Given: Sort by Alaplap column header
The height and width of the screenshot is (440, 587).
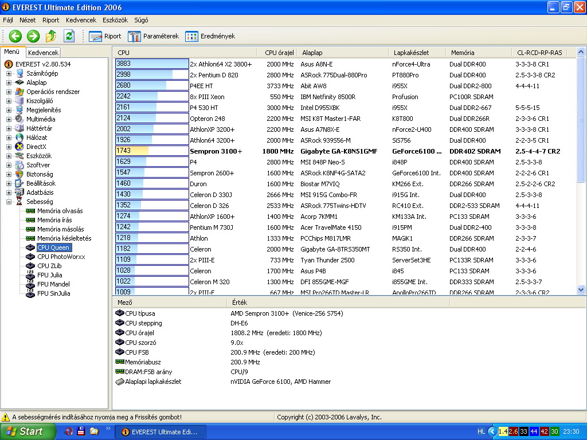Looking at the screenshot, I should click(343, 53).
